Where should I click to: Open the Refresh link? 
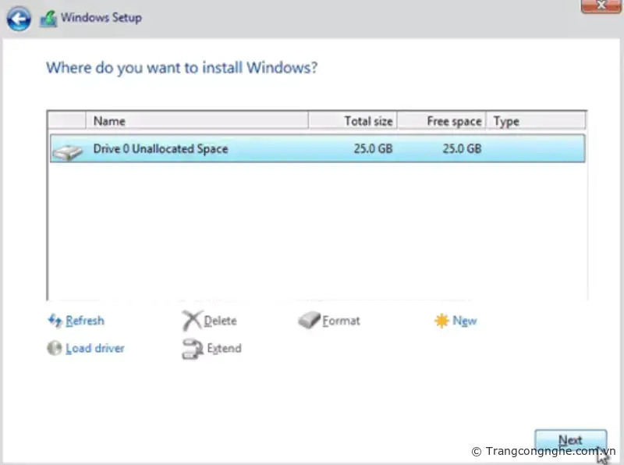[x=85, y=321]
